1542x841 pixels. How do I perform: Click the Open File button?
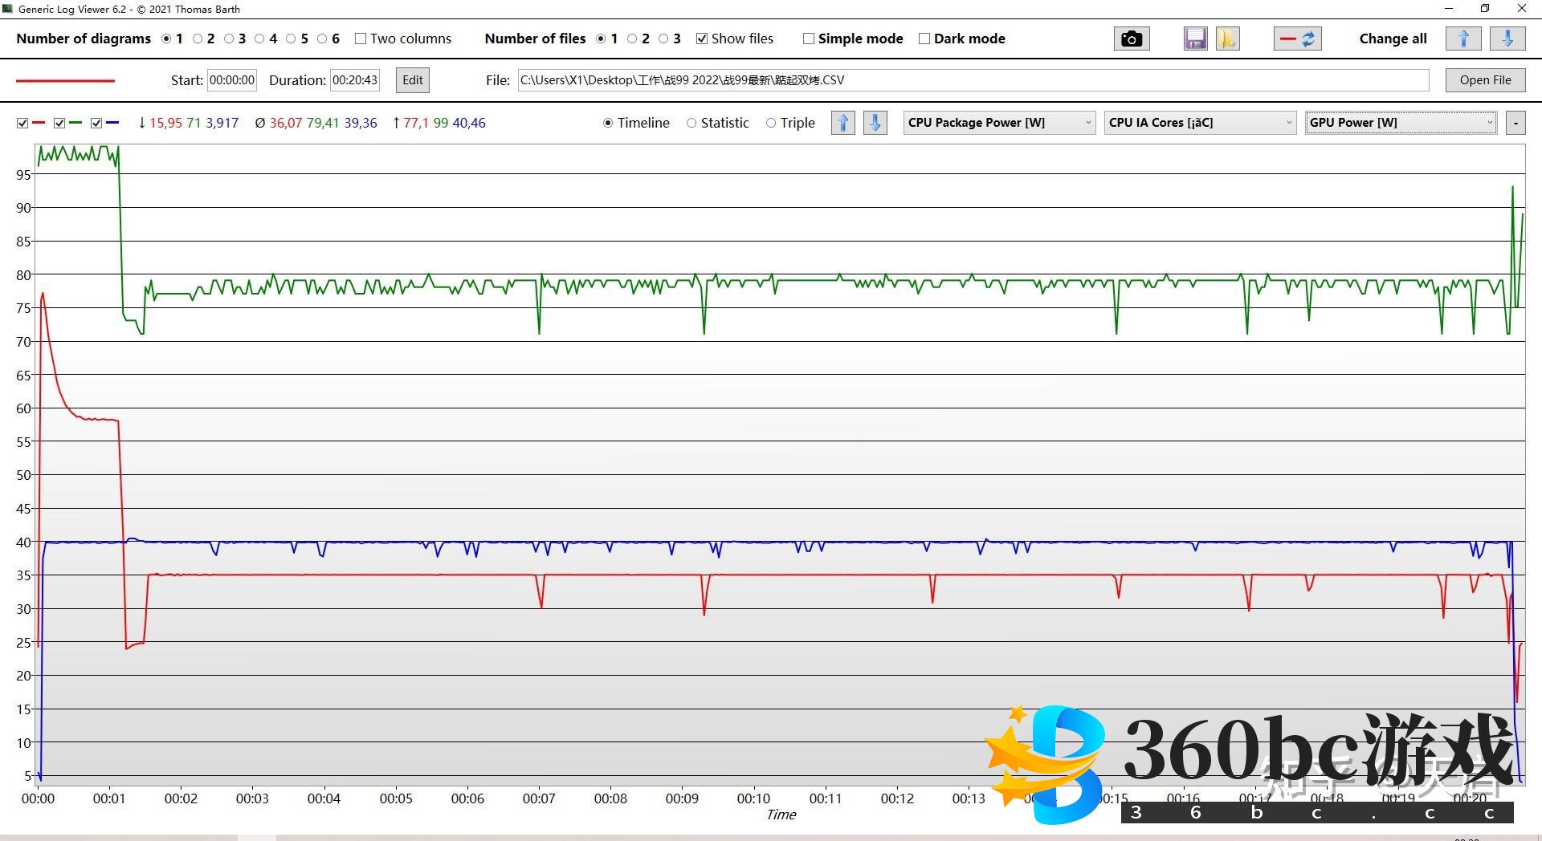click(x=1485, y=80)
